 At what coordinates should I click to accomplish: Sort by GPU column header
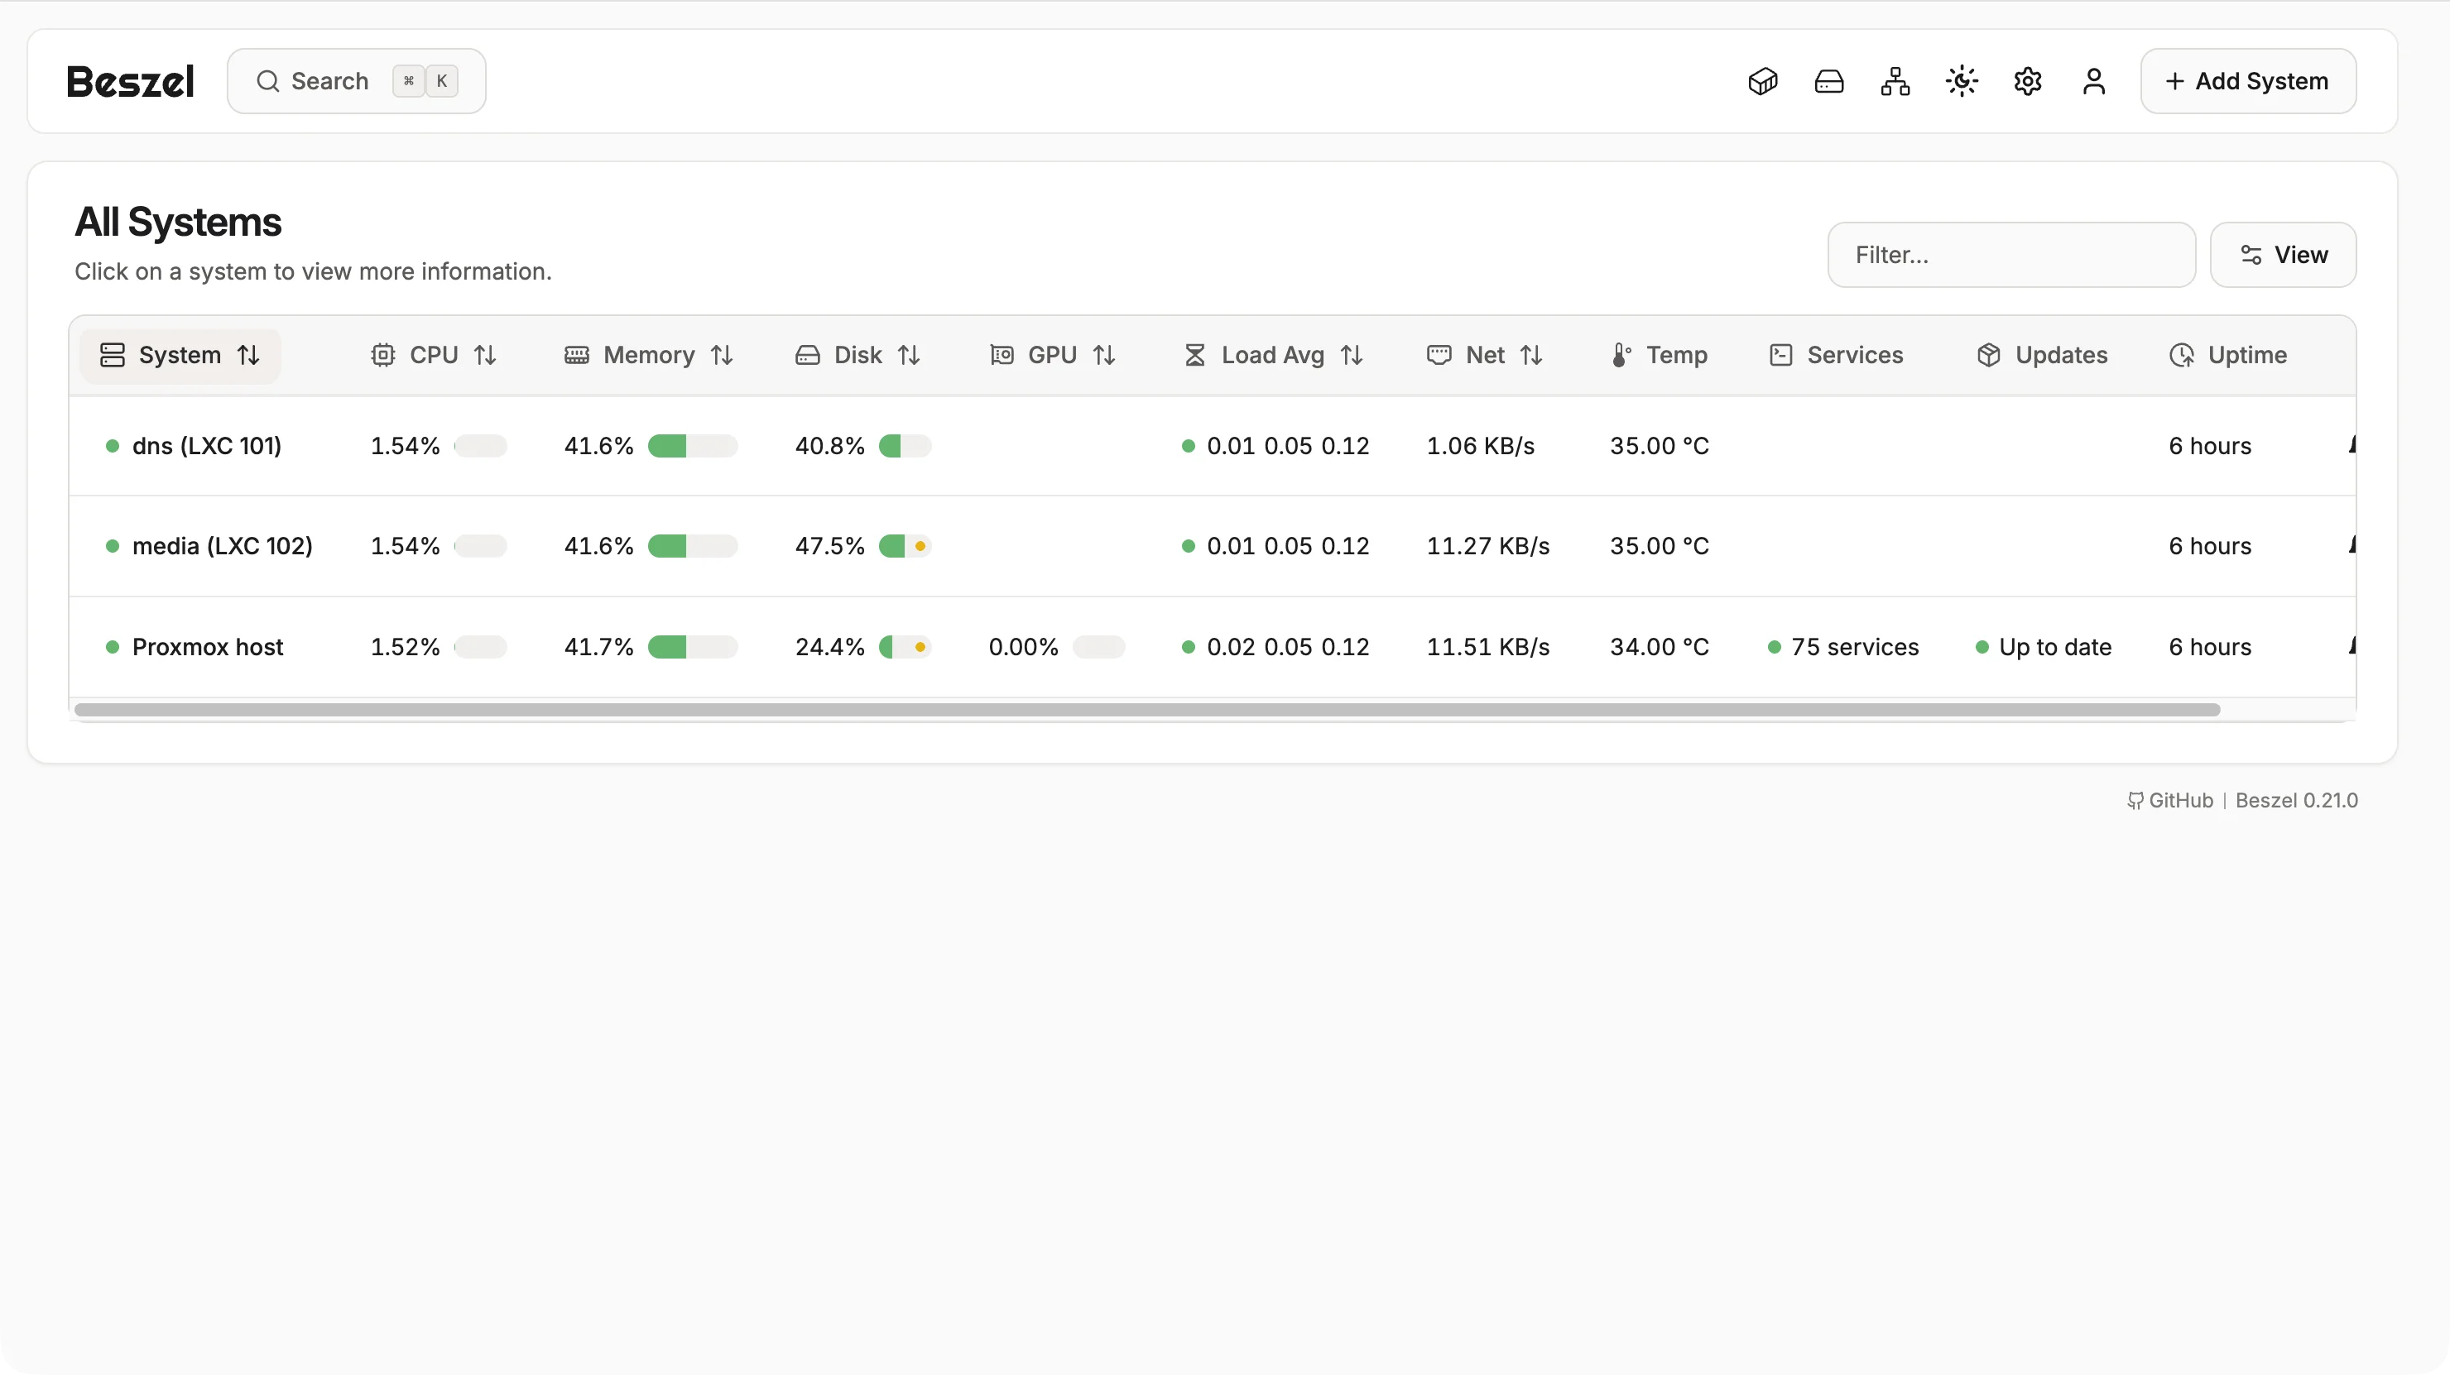pyautogui.click(x=1052, y=356)
